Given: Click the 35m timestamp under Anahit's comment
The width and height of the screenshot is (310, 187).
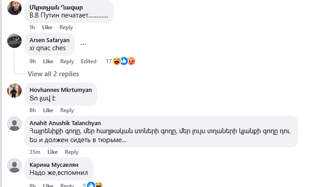Looking at the screenshot, I should click(35, 152).
